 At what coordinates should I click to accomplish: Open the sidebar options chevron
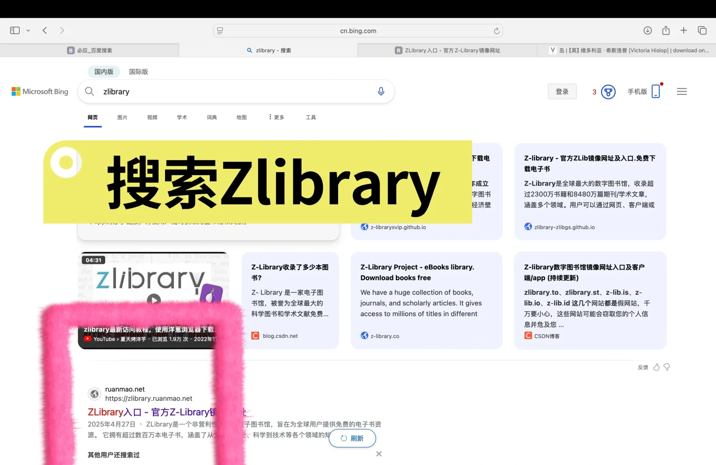(28, 31)
